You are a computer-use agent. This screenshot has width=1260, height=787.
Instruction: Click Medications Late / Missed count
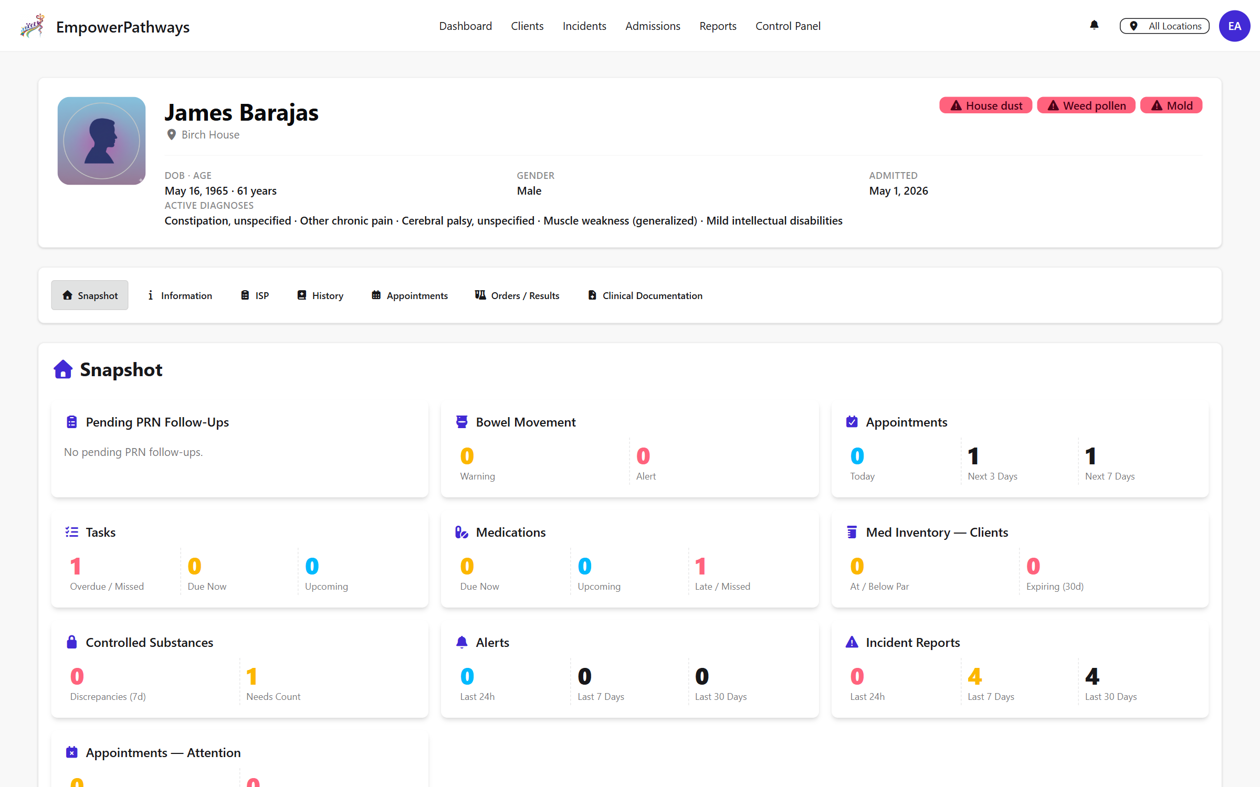pos(700,567)
